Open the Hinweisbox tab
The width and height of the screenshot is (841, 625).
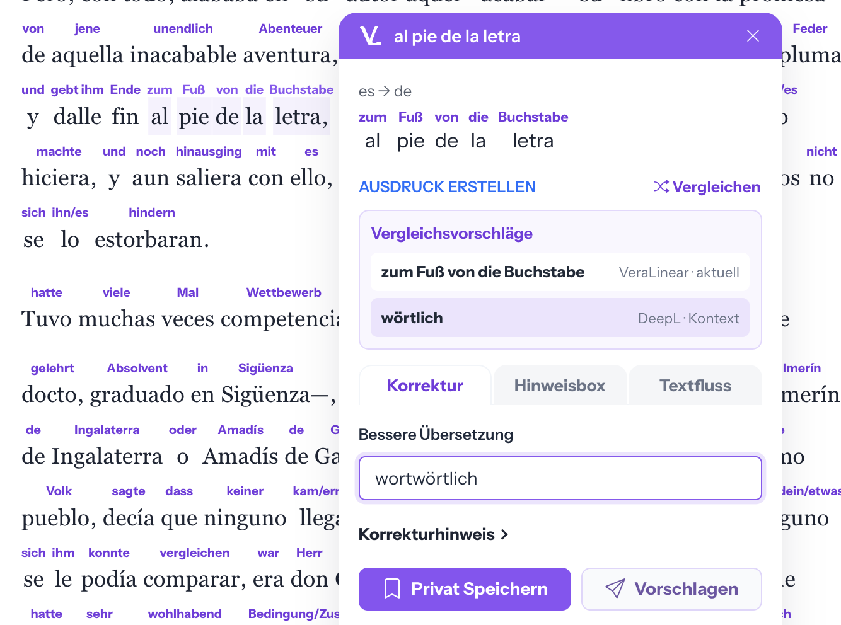tap(560, 386)
